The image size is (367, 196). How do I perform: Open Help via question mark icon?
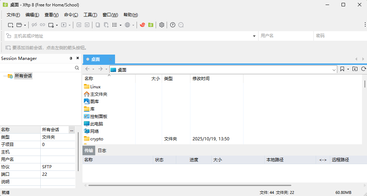pyautogui.click(x=173, y=25)
